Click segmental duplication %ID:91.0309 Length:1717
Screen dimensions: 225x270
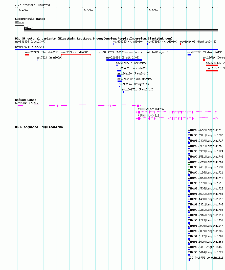[206, 141]
